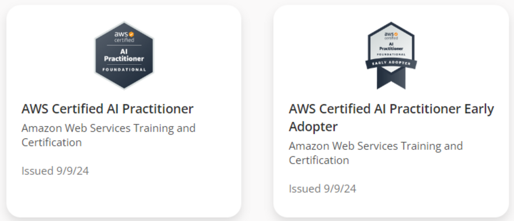Click the Early Adopter ribbon badge

(391, 55)
